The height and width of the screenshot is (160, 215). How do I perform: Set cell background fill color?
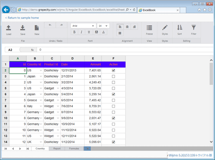(96, 32)
